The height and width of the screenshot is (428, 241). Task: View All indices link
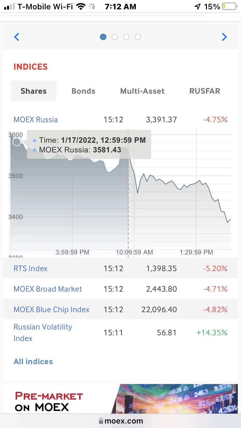tap(33, 362)
